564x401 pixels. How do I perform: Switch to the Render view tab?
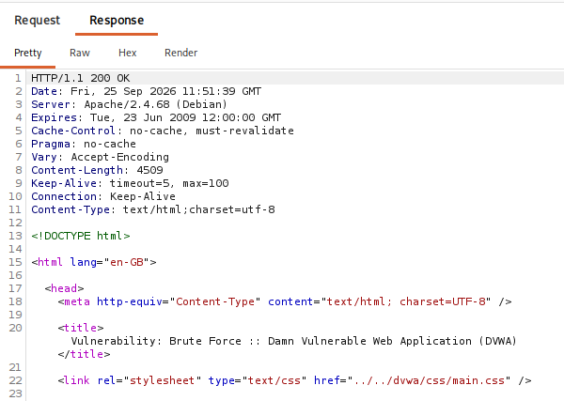tap(180, 53)
